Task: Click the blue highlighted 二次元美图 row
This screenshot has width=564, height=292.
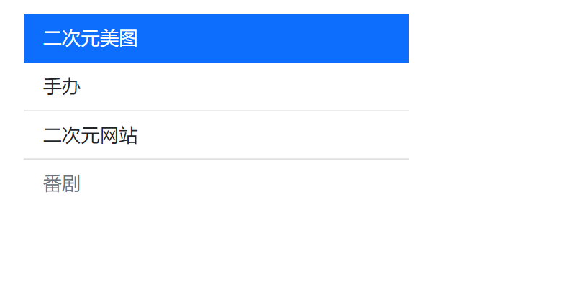Action: tap(216, 38)
